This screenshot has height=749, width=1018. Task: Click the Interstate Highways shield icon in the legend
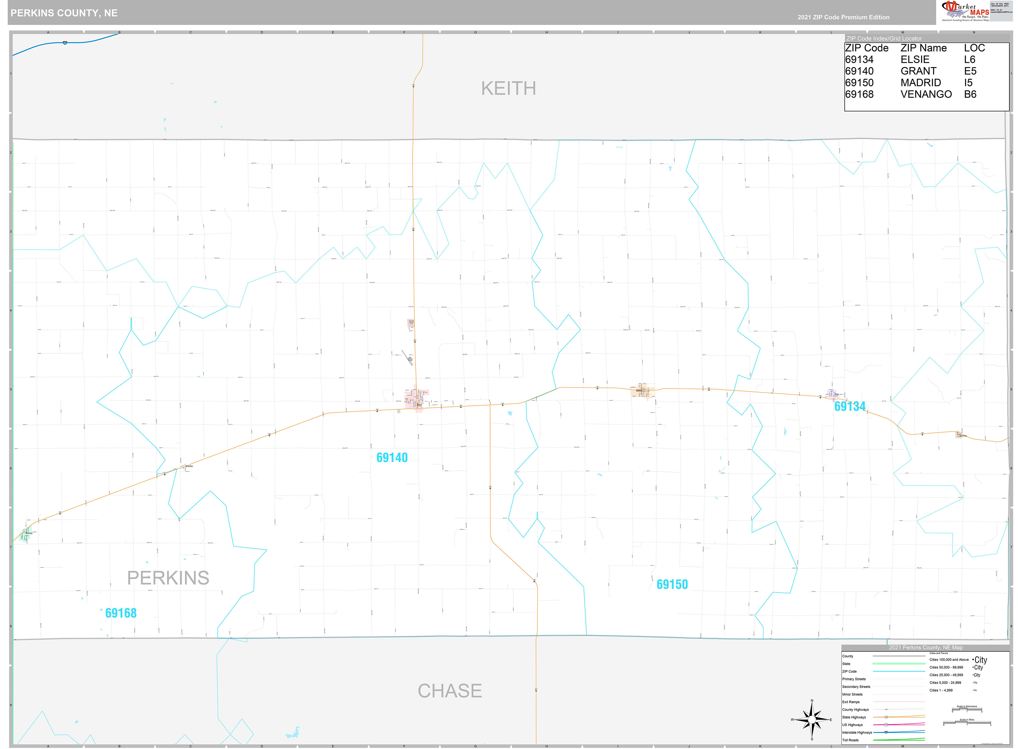click(886, 733)
